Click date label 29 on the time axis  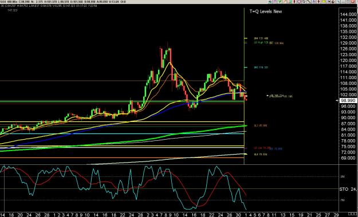click(x=336, y=215)
